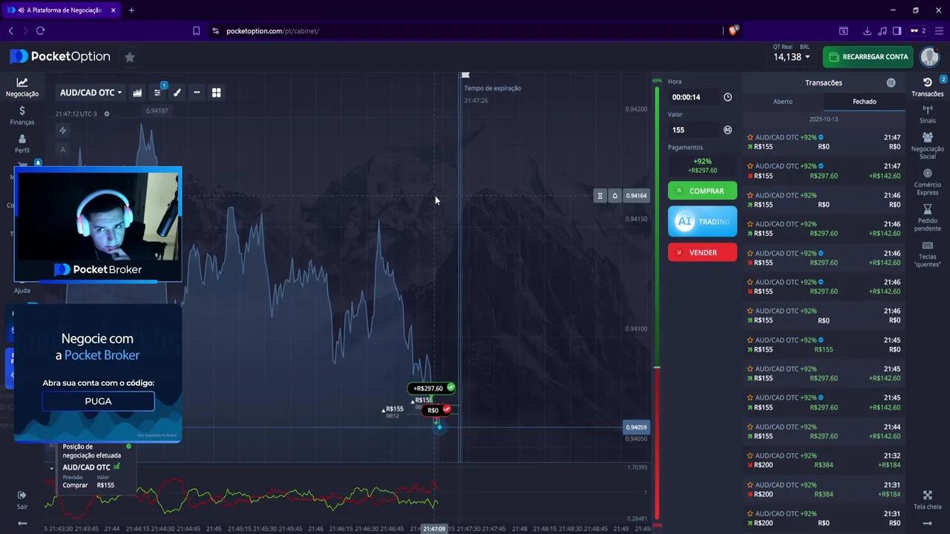Click the bell alert icon at price line
The image size is (950, 534).
coord(615,196)
